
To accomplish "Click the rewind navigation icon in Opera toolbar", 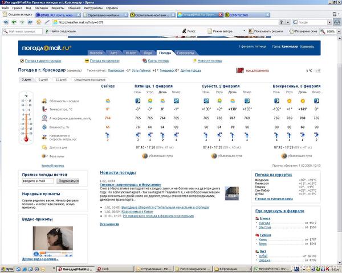I will pos(6,22).
